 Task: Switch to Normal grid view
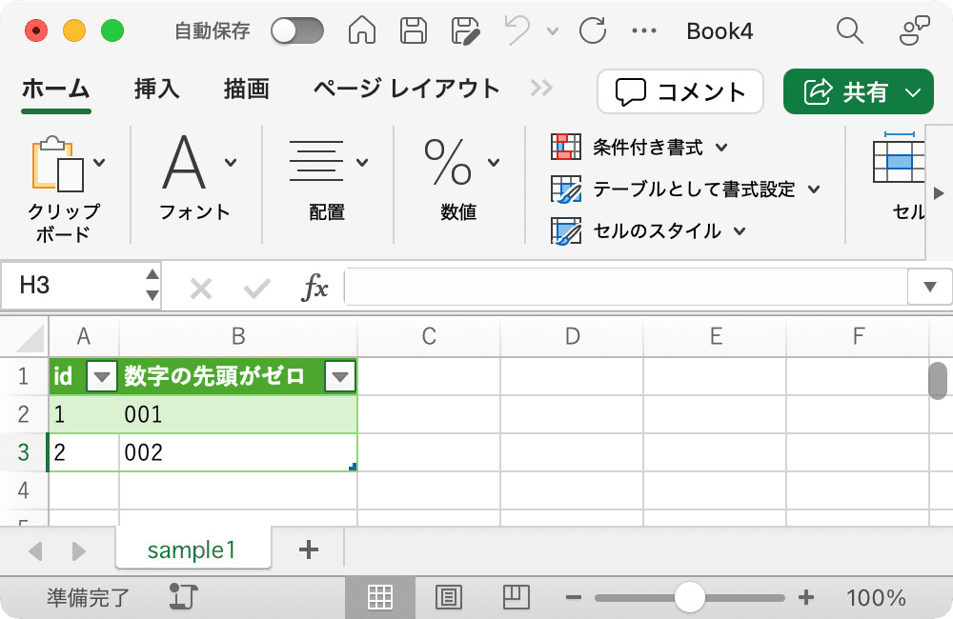coord(380,597)
